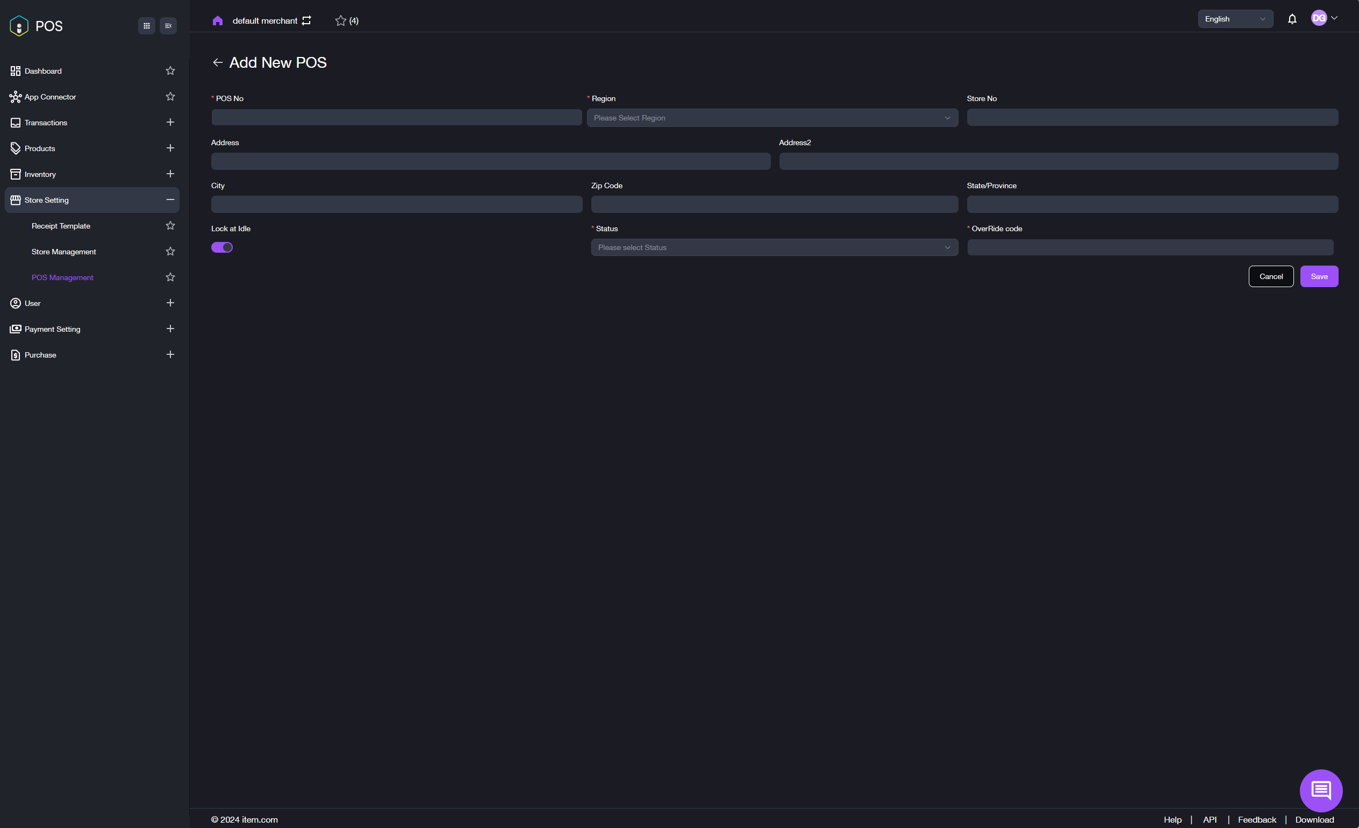Open the apps grid icon
The width and height of the screenshot is (1359, 828).
tap(146, 26)
